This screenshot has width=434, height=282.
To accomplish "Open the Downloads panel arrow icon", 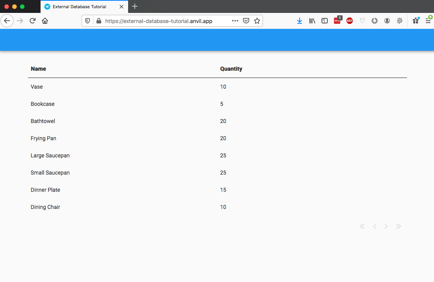I will point(300,21).
